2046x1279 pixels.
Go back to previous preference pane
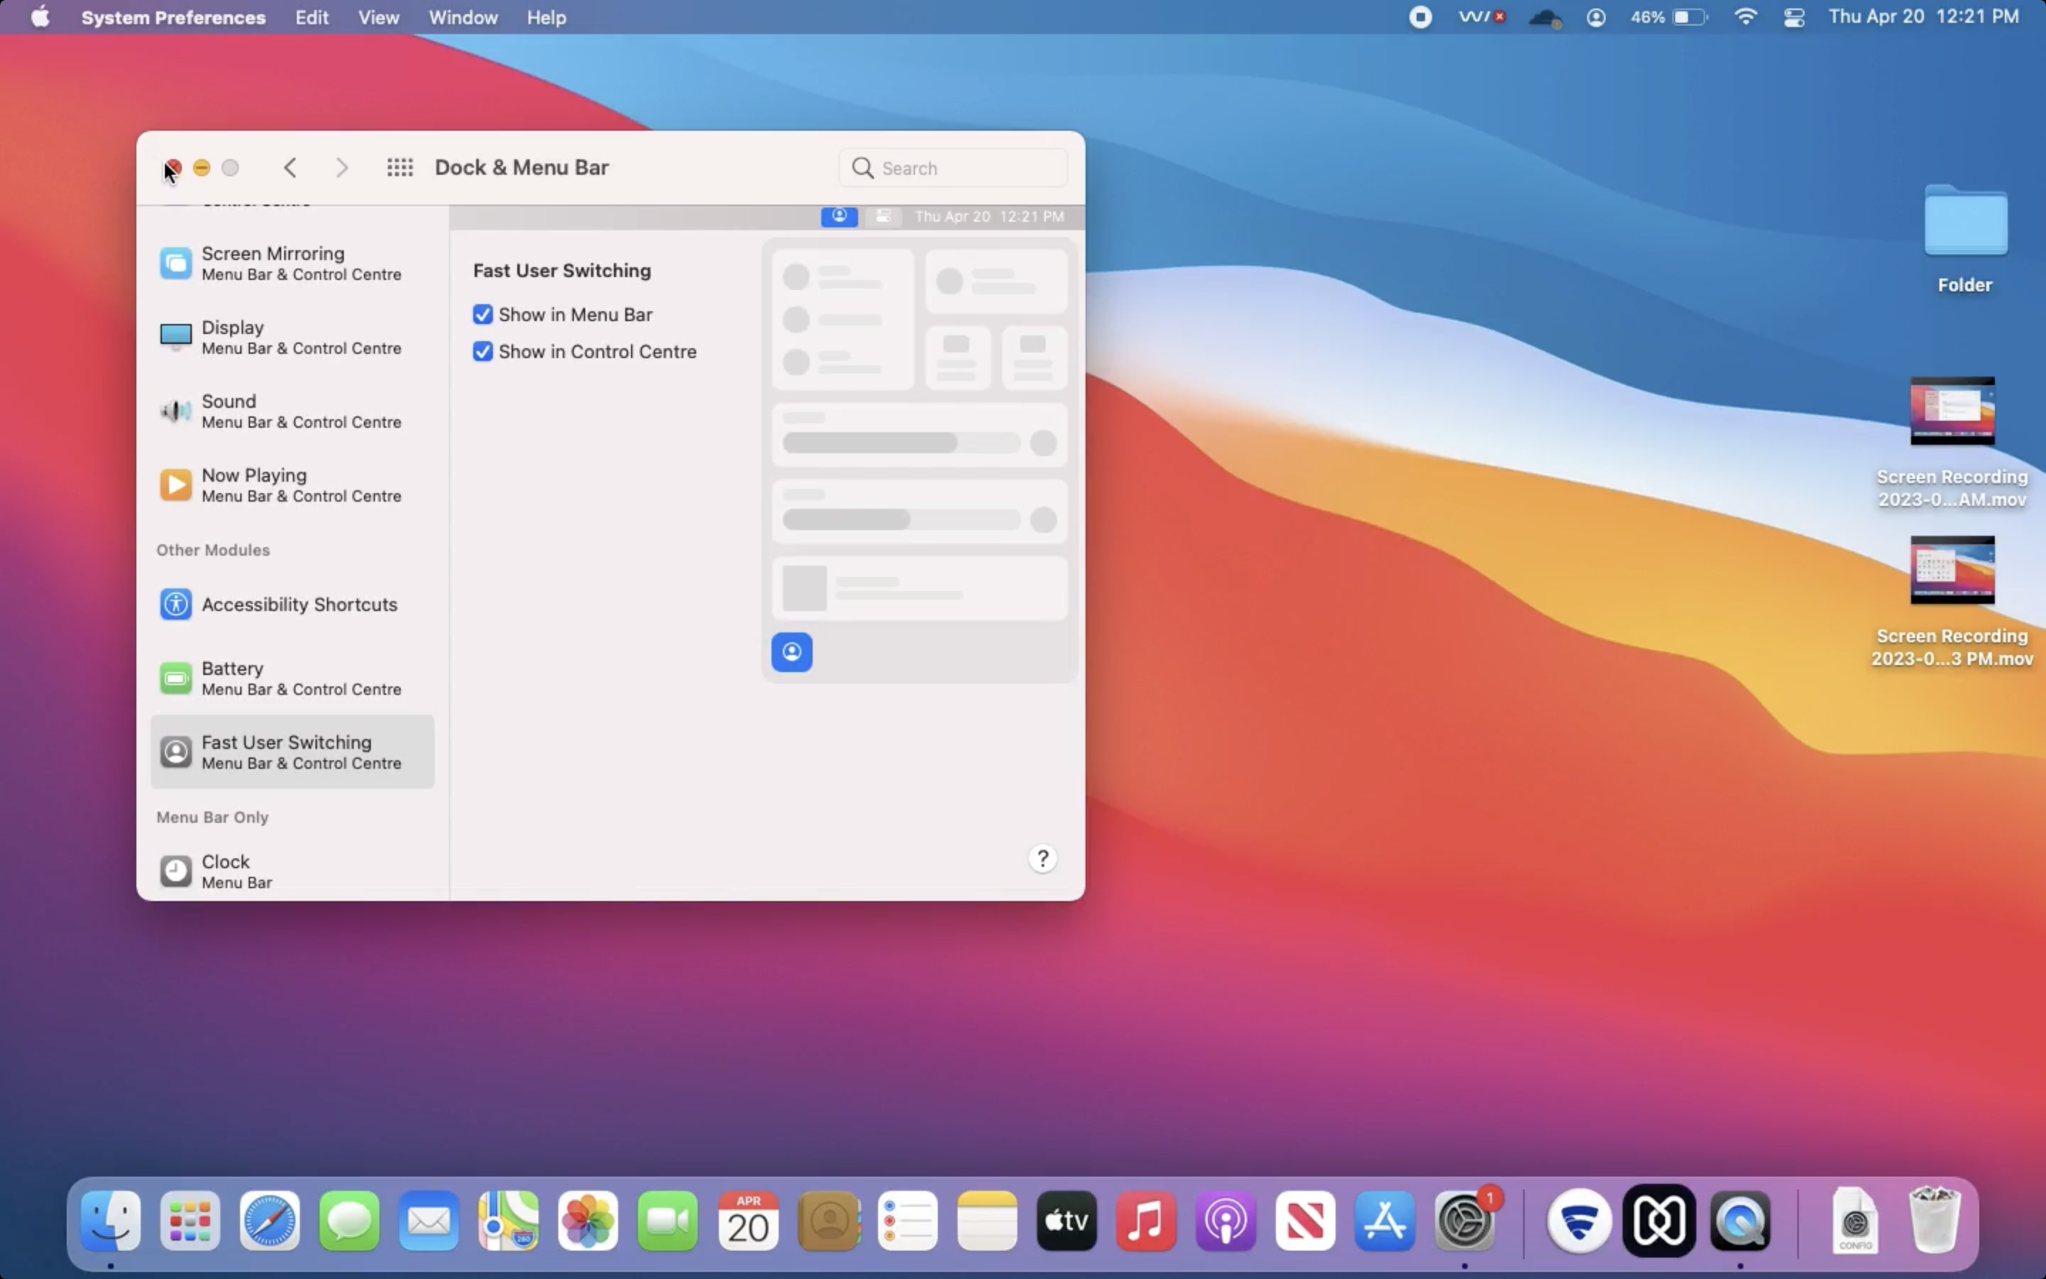tap(290, 168)
